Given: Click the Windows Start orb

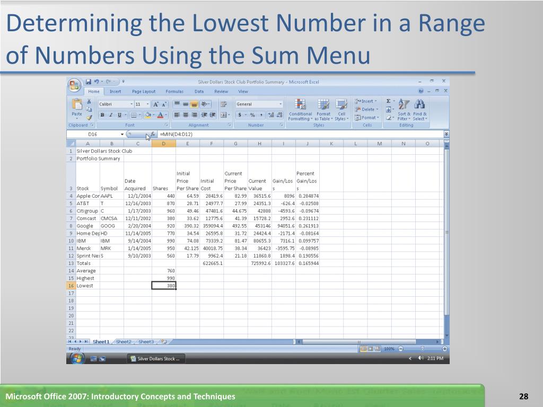Looking at the screenshot, I should pos(77,359).
